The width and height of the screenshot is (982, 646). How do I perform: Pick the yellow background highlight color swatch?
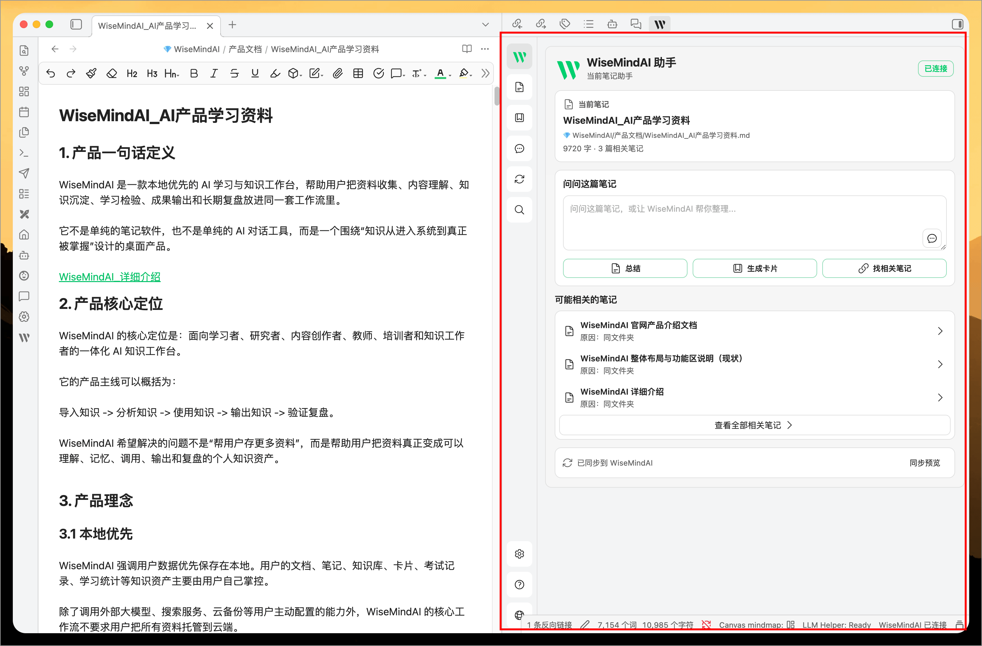pyautogui.click(x=464, y=74)
